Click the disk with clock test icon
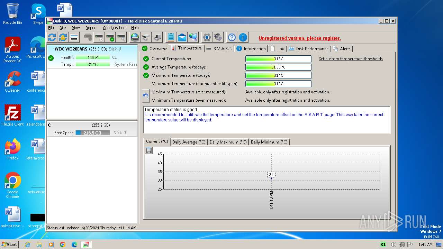Viewport: 443px width, 249px height. [x=99, y=37]
